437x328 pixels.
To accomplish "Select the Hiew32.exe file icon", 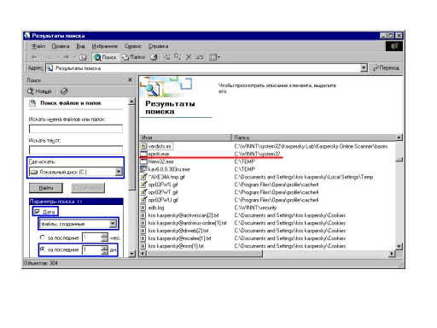I will [x=143, y=161].
